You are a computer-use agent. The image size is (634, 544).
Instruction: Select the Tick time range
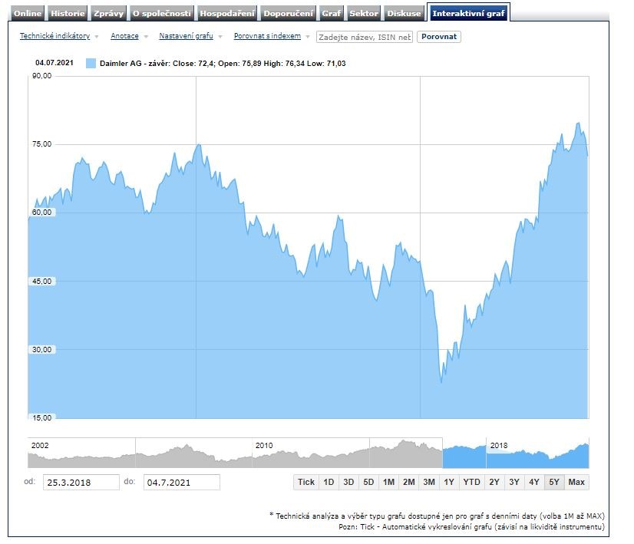click(x=306, y=482)
